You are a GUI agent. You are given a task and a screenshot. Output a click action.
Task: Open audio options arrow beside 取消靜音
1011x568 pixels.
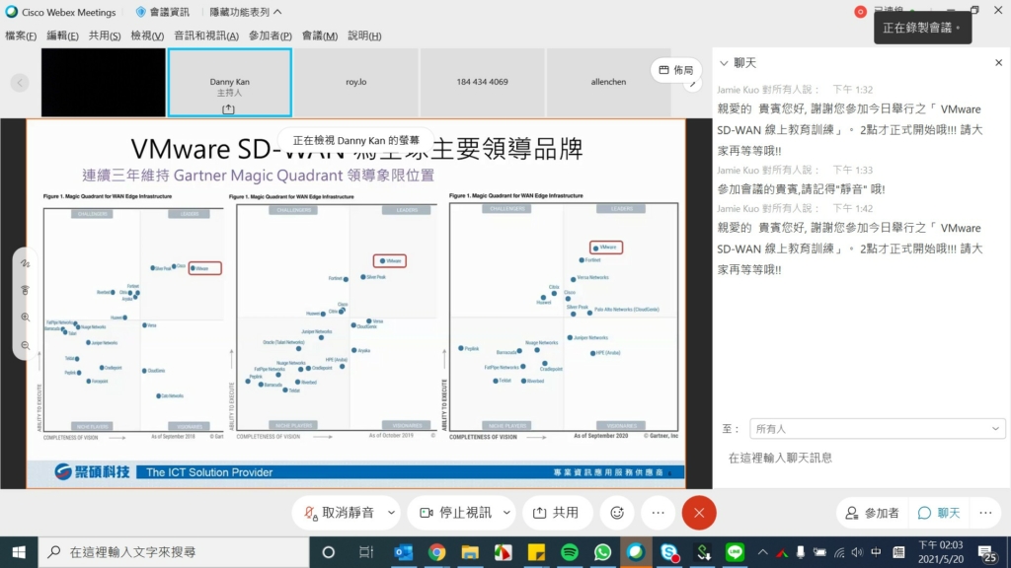391,513
